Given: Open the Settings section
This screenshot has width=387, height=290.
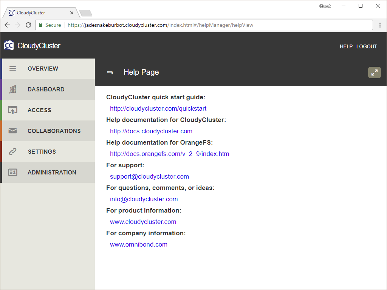Looking at the screenshot, I should [x=48, y=152].
